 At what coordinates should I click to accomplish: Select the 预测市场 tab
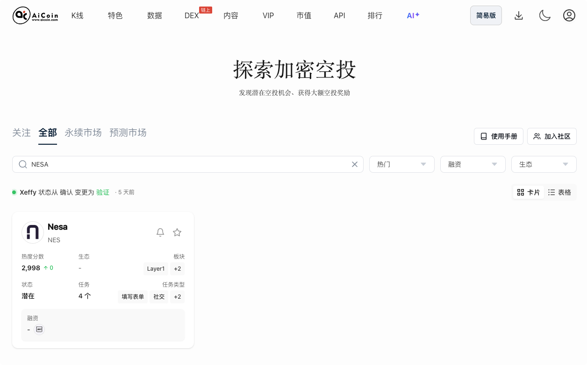(128, 133)
